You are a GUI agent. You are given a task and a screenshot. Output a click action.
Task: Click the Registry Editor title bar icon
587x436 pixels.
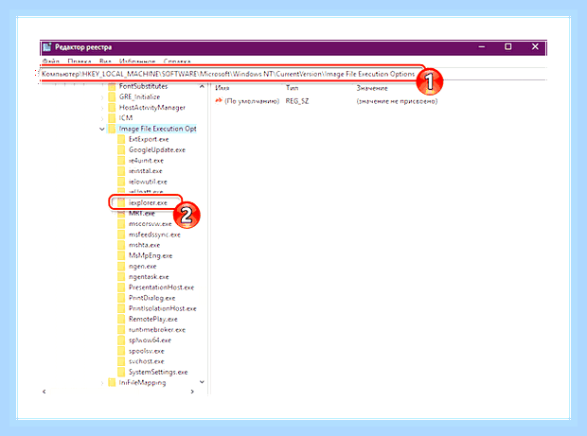(46, 47)
